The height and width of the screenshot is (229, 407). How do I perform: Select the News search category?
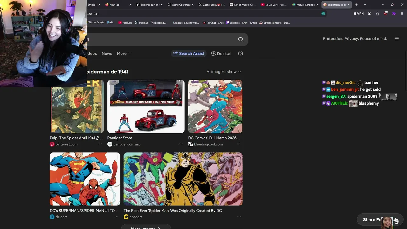tap(107, 54)
